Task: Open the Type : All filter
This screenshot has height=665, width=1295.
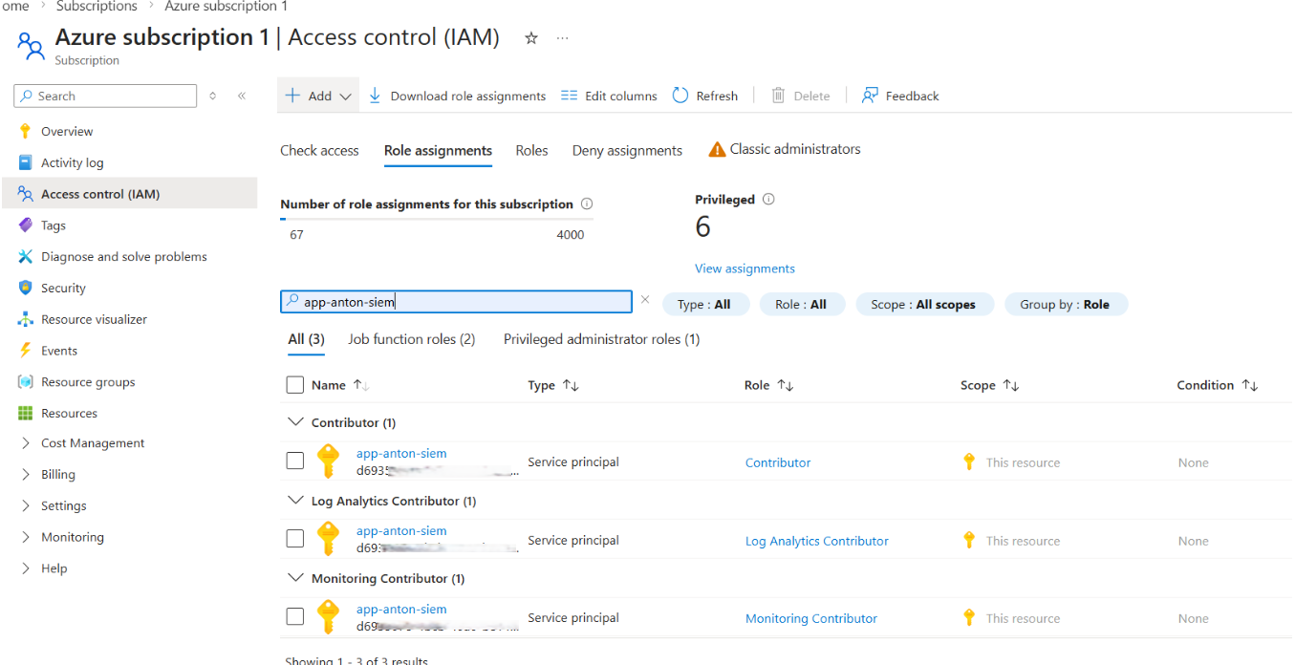Action: [704, 304]
